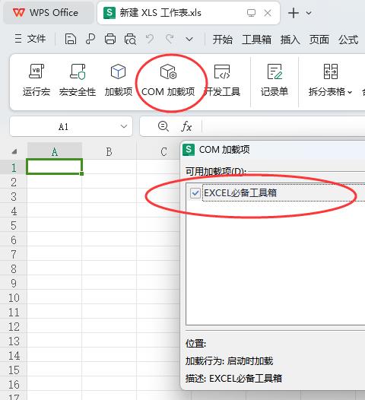Click the fx insert function icon

pos(186,126)
